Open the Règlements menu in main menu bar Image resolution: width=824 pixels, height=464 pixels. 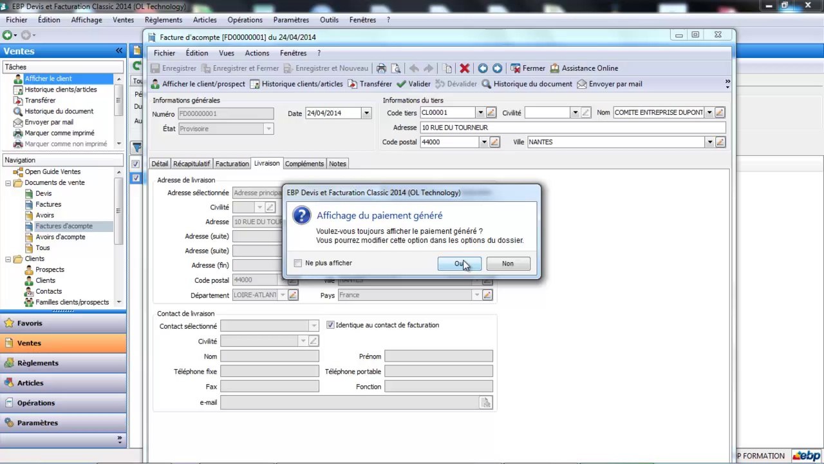[164, 20]
